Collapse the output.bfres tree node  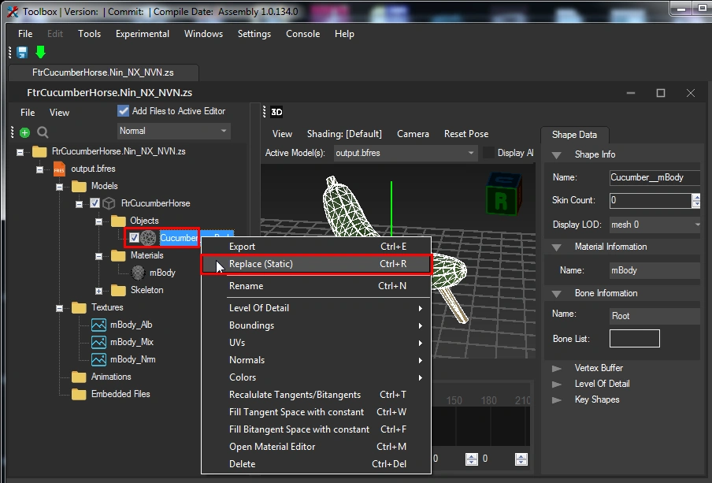point(40,169)
